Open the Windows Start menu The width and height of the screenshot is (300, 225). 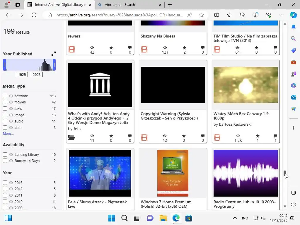point(111,218)
